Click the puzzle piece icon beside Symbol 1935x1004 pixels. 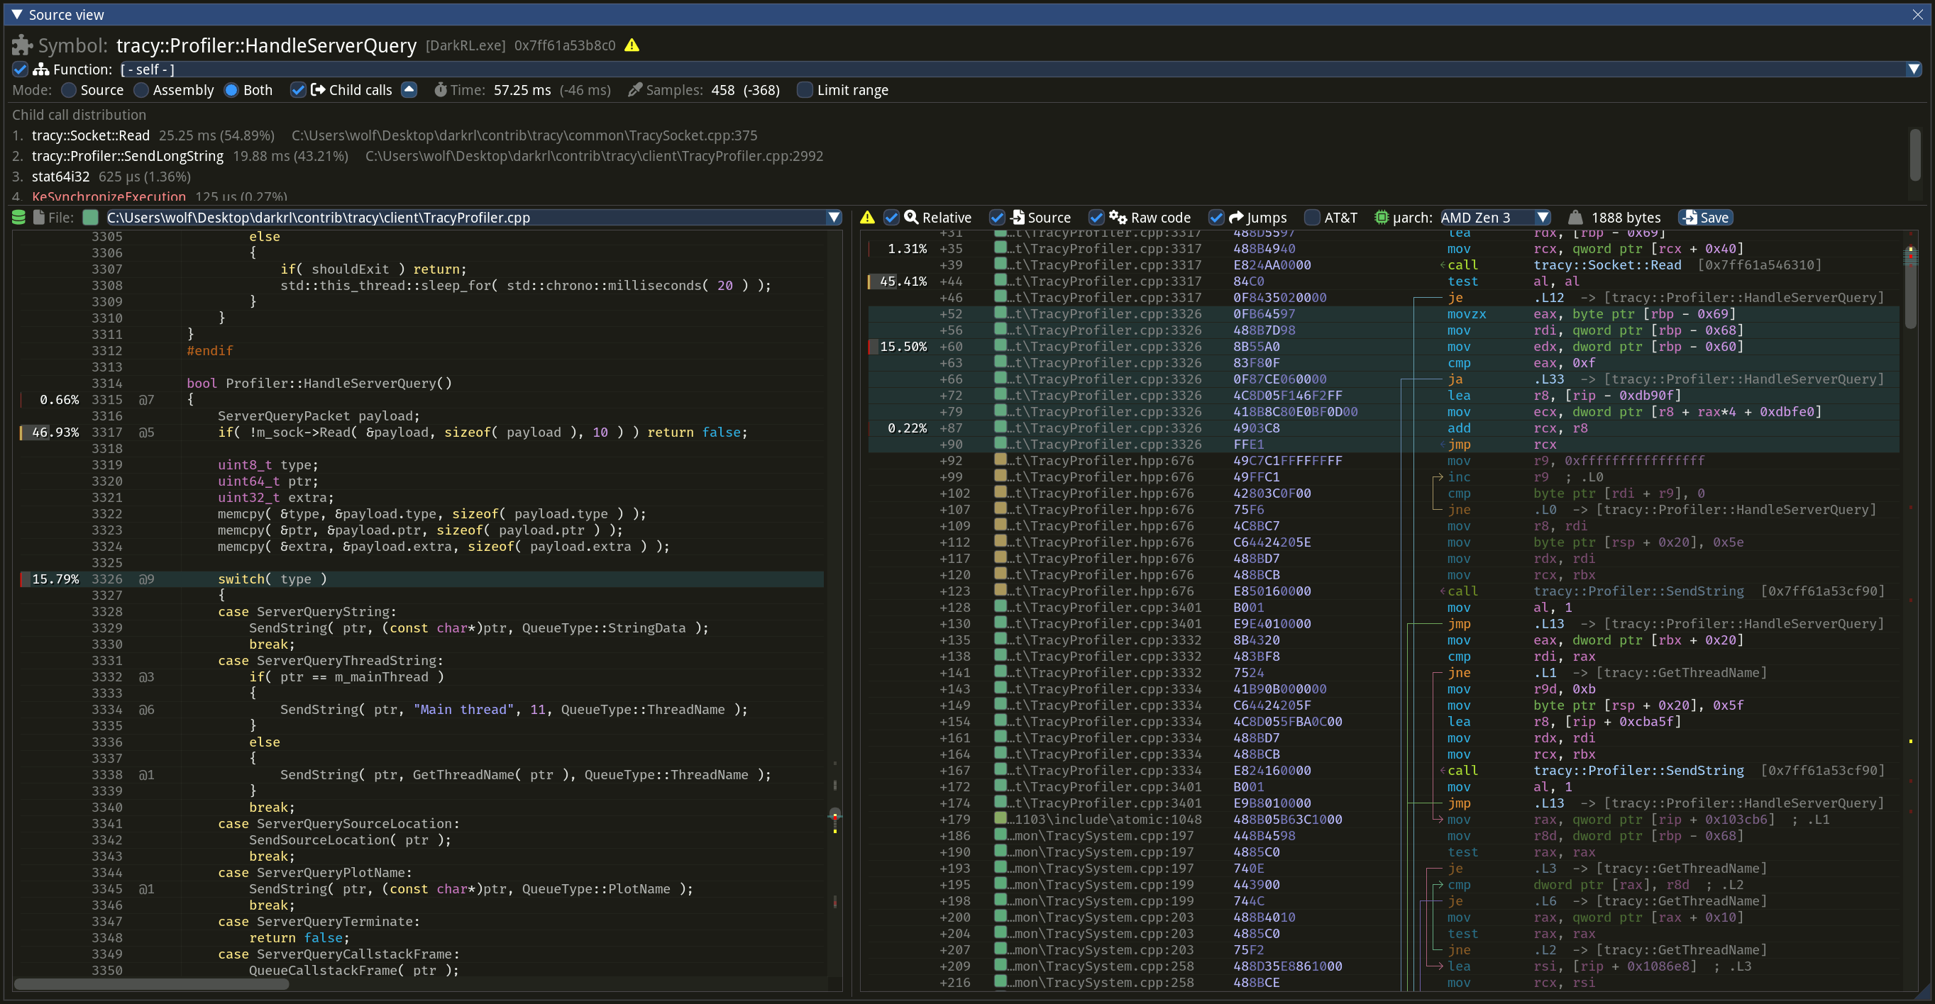click(22, 45)
